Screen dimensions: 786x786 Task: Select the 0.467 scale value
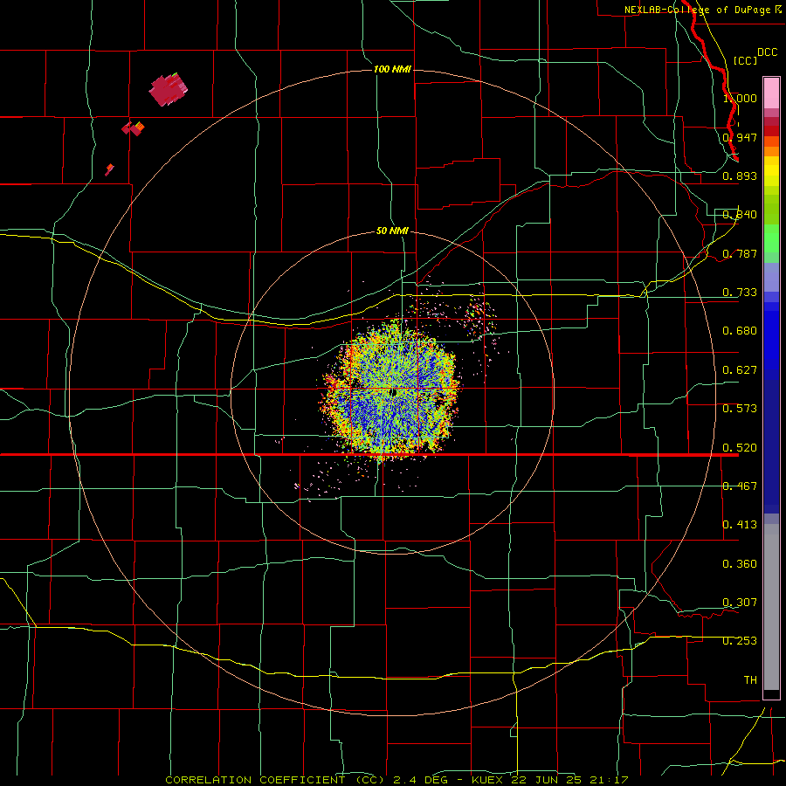[740, 486]
